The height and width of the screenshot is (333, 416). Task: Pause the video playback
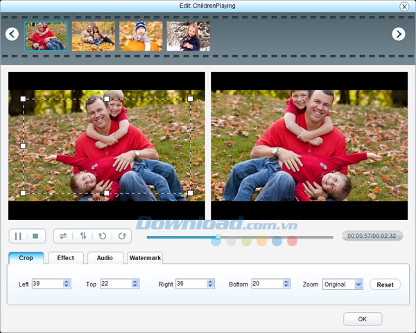tap(19, 236)
